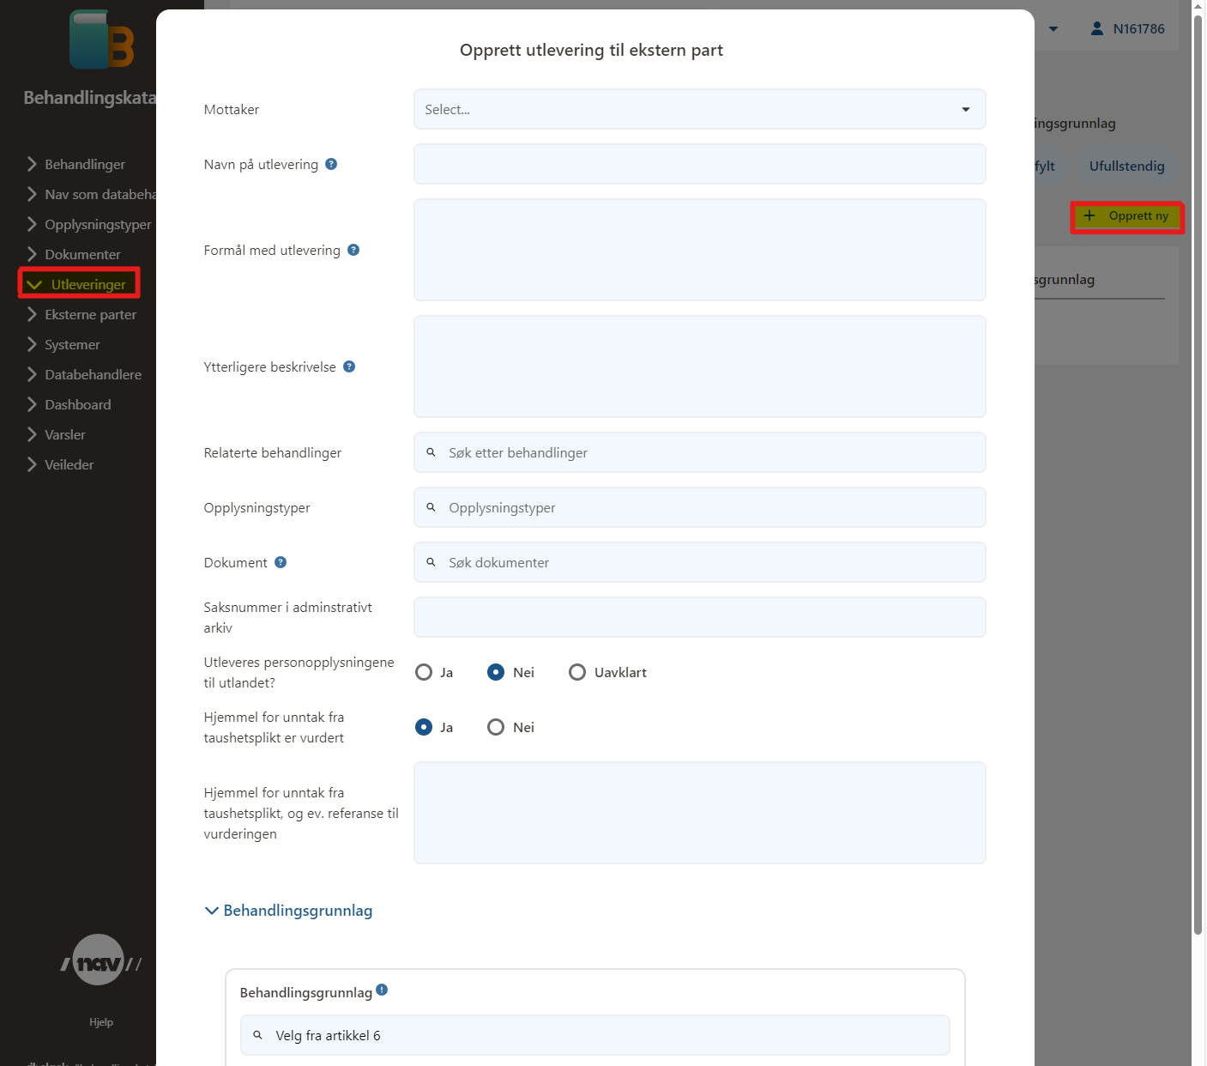Click the info icon beside Behandlingsgrunnlag heading
Viewport: 1207px width, 1066px height.
[x=382, y=990]
